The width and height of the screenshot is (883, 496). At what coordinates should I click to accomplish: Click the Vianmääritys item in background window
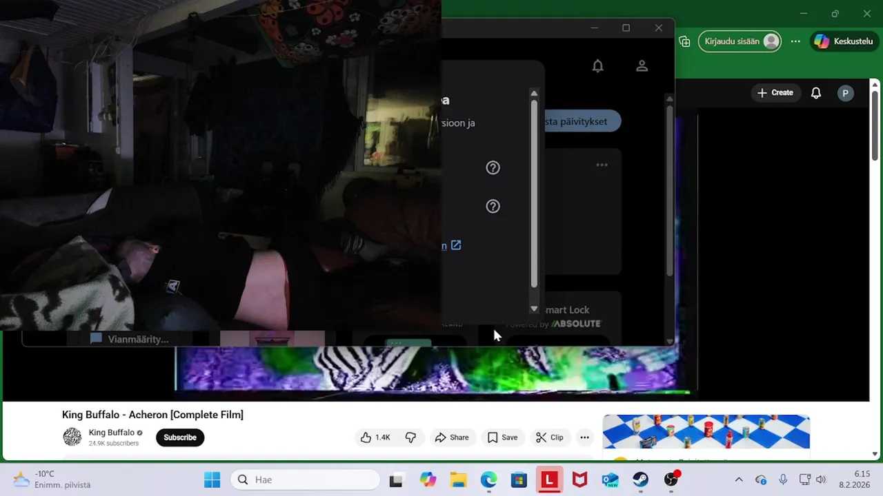pyautogui.click(x=130, y=339)
